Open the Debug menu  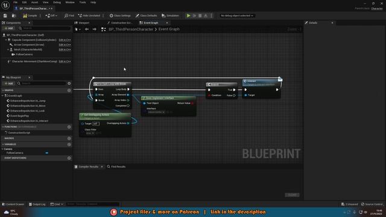pos(57,2)
